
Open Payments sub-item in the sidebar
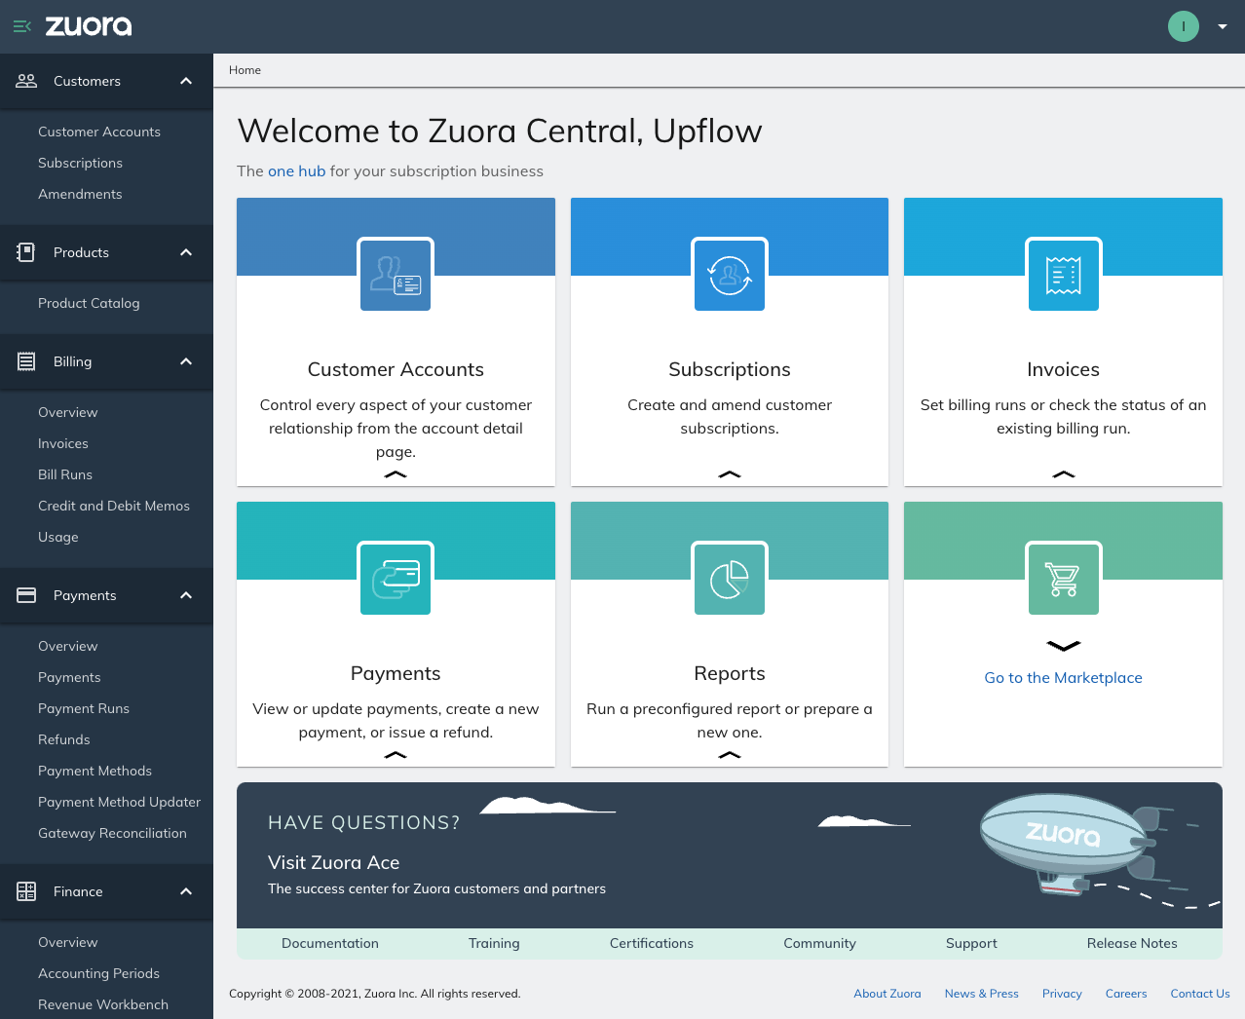coord(69,677)
